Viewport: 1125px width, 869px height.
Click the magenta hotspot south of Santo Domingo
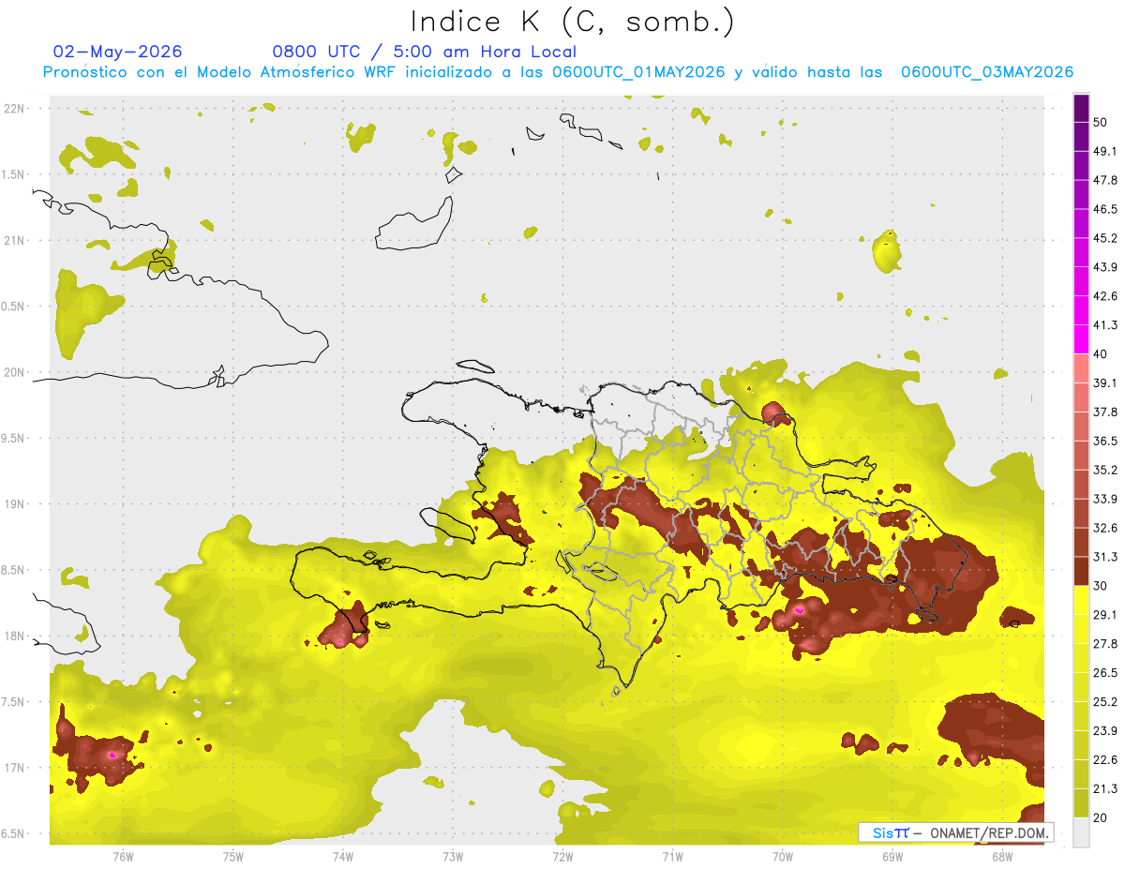coord(799,609)
